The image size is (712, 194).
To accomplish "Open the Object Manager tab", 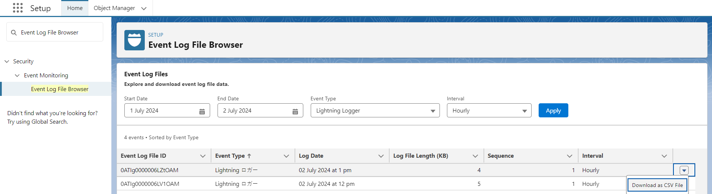I will (114, 8).
